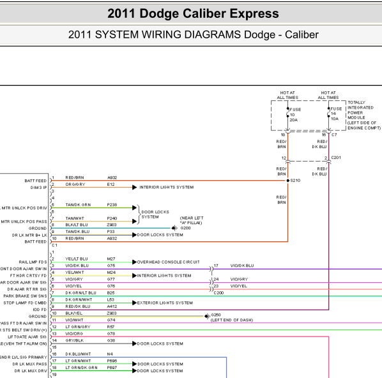Screen dimensions: 382x378
Task: Select the C201 connector label
Action: point(336,158)
